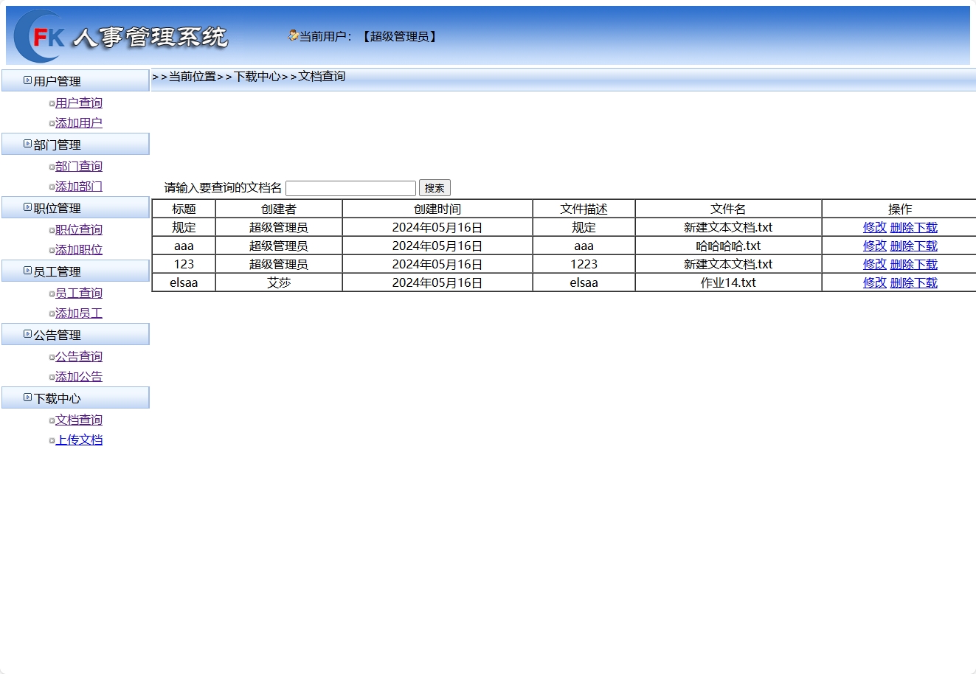Modify the elsaa document via 修改
976x674 pixels.
[x=875, y=283]
